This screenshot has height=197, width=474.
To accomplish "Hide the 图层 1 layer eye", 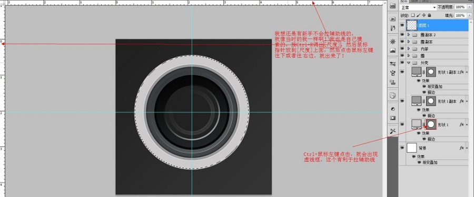I will [402, 26].
